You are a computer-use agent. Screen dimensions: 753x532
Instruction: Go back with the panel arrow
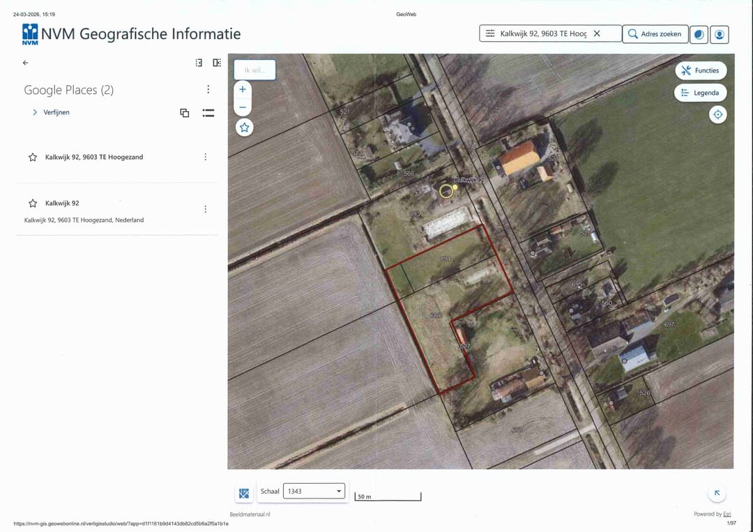[x=26, y=63]
